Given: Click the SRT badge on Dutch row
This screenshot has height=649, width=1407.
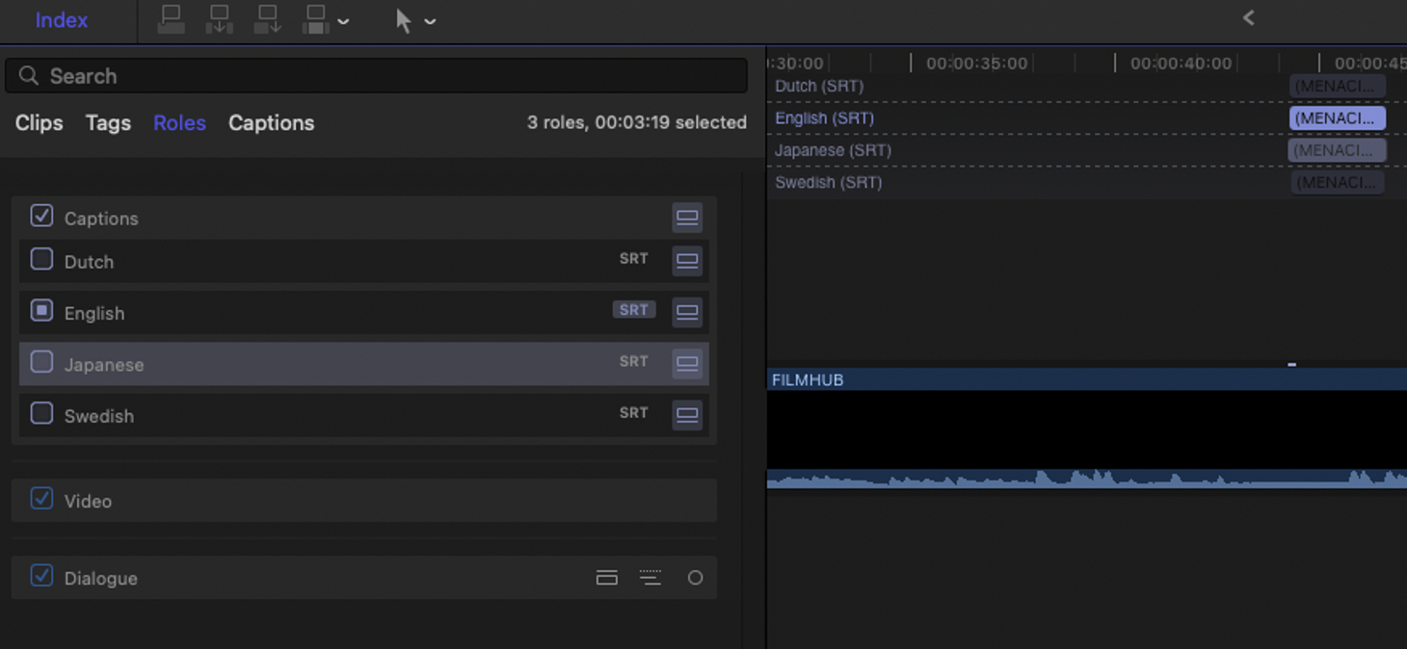Looking at the screenshot, I should (x=633, y=259).
